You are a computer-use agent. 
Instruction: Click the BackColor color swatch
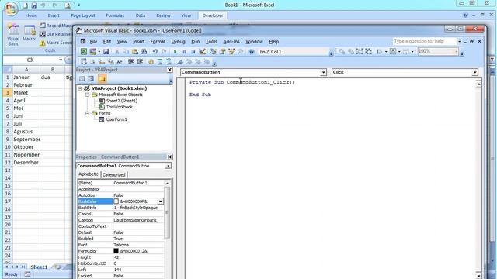pyautogui.click(x=116, y=201)
